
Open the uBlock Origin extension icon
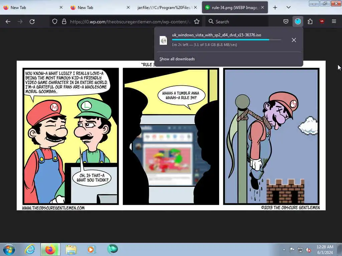(x=322, y=22)
